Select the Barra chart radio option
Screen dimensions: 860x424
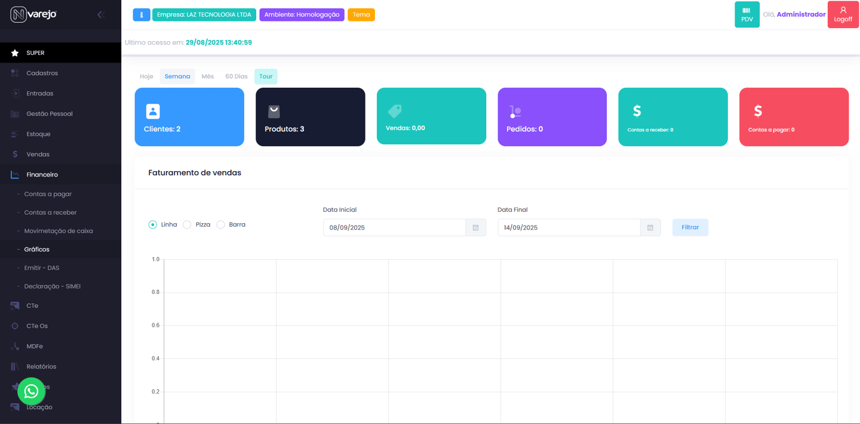click(x=221, y=225)
